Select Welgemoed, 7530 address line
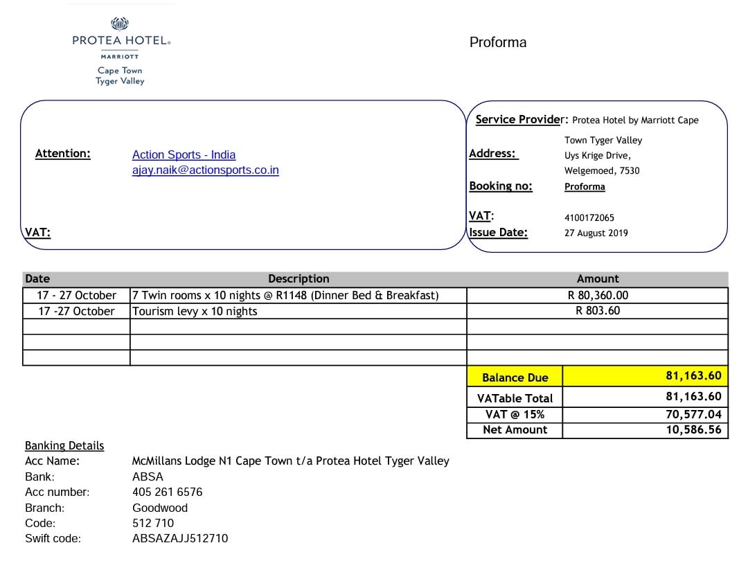The width and height of the screenshot is (748, 588). [x=602, y=171]
